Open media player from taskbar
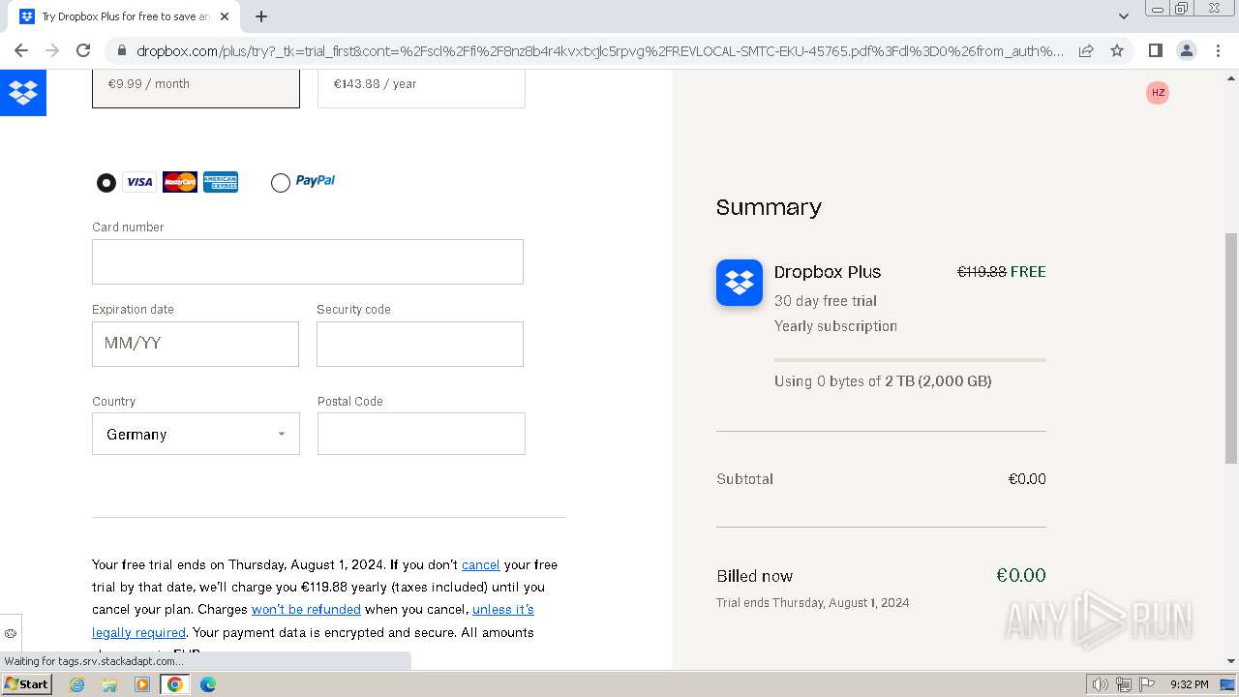The width and height of the screenshot is (1239, 697). coord(142,684)
